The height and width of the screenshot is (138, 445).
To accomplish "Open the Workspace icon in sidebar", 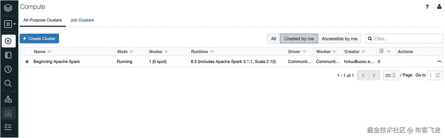I will pyautogui.click(x=8, y=55).
